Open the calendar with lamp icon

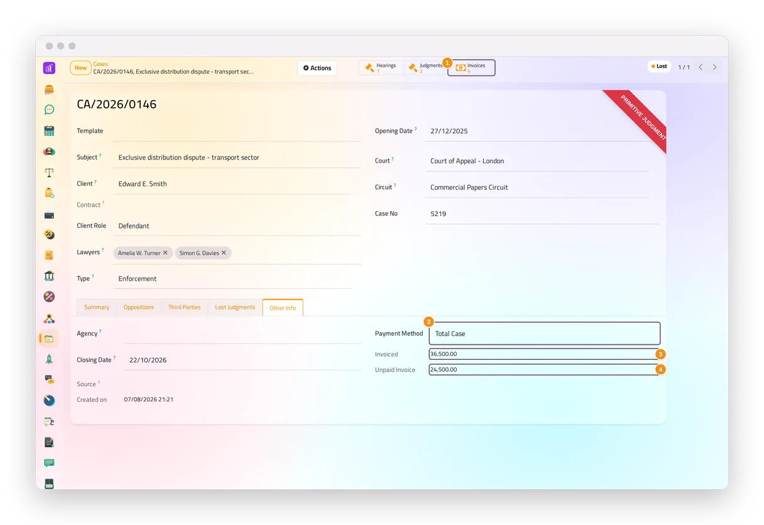(49, 421)
